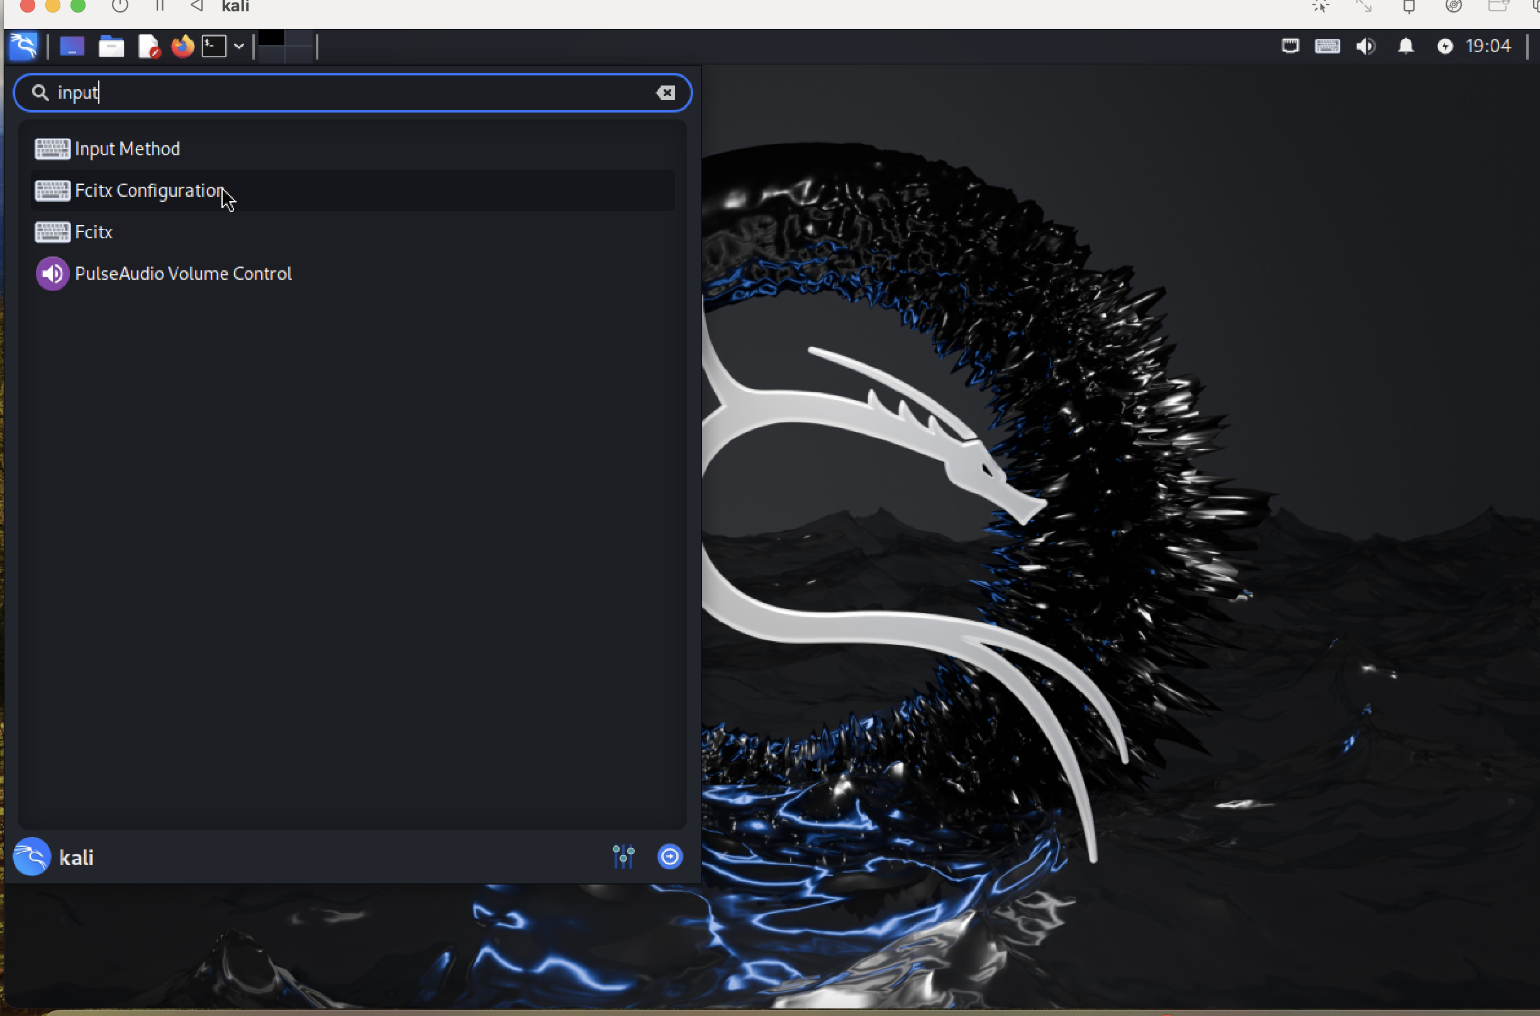
Task: Open the file manager from panel
Action: [111, 47]
